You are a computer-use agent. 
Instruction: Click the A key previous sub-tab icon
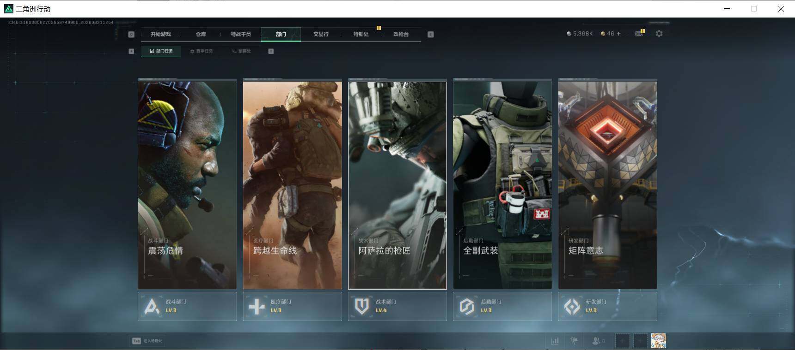[x=131, y=51]
